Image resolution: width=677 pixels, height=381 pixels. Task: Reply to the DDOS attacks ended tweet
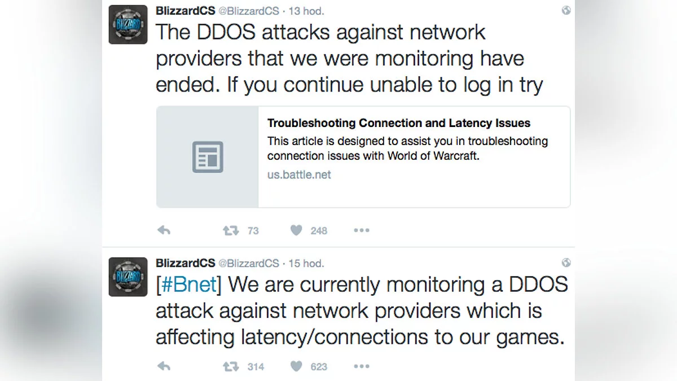click(164, 230)
